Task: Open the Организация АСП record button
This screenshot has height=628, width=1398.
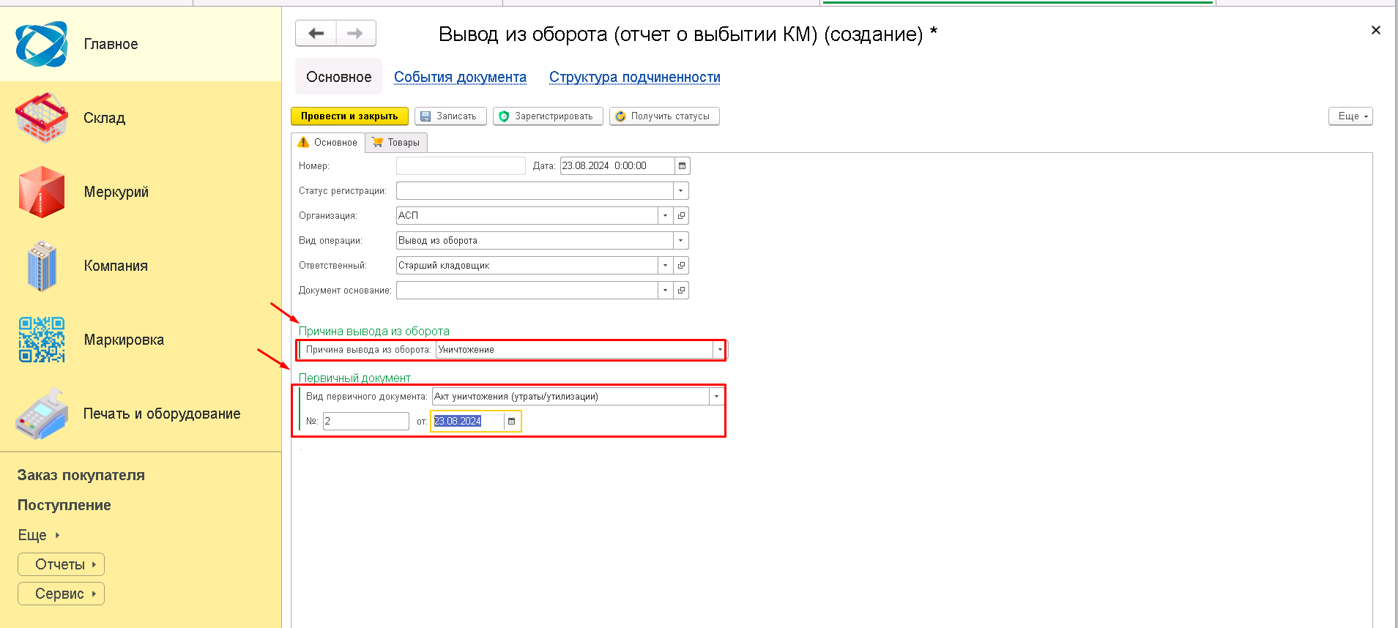Action: click(x=681, y=216)
